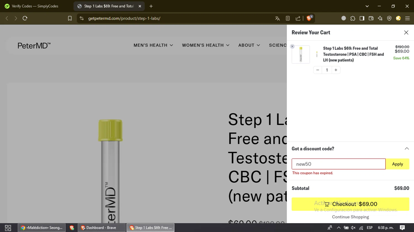Click the Save 64% label
The width and height of the screenshot is (414, 232).
click(401, 58)
